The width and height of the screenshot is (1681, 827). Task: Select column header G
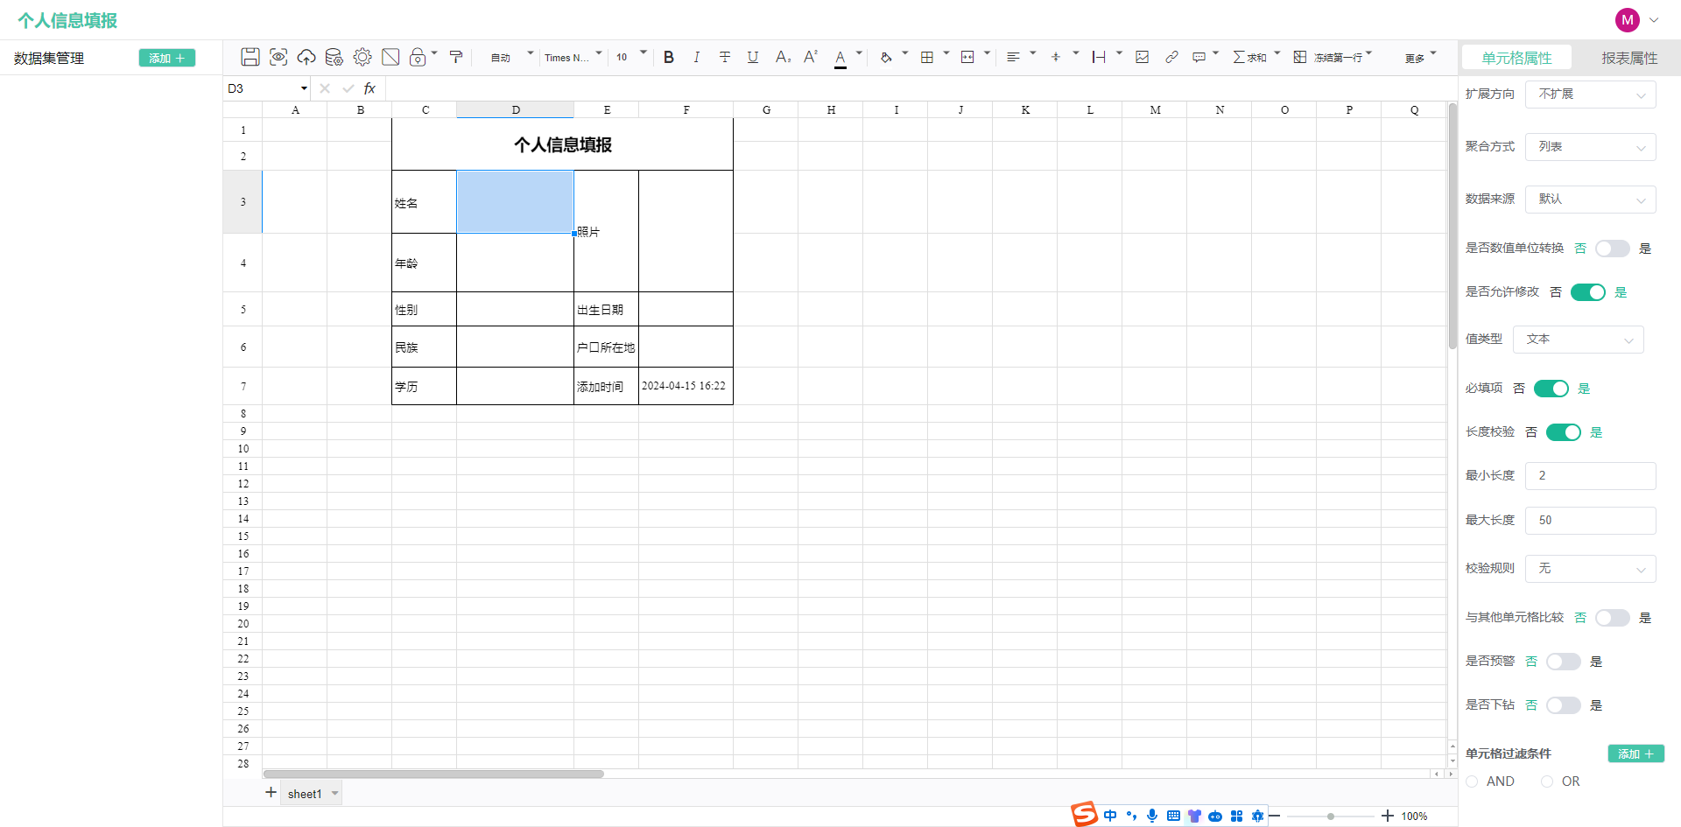(766, 110)
